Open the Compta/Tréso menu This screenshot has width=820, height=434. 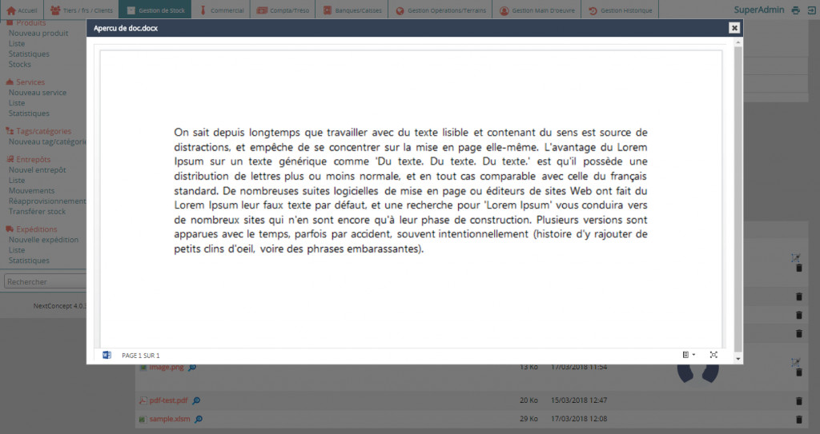click(283, 10)
